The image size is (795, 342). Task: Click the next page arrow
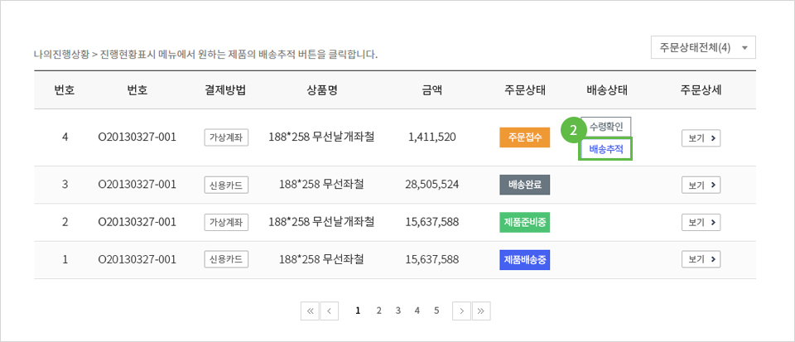[x=462, y=311]
